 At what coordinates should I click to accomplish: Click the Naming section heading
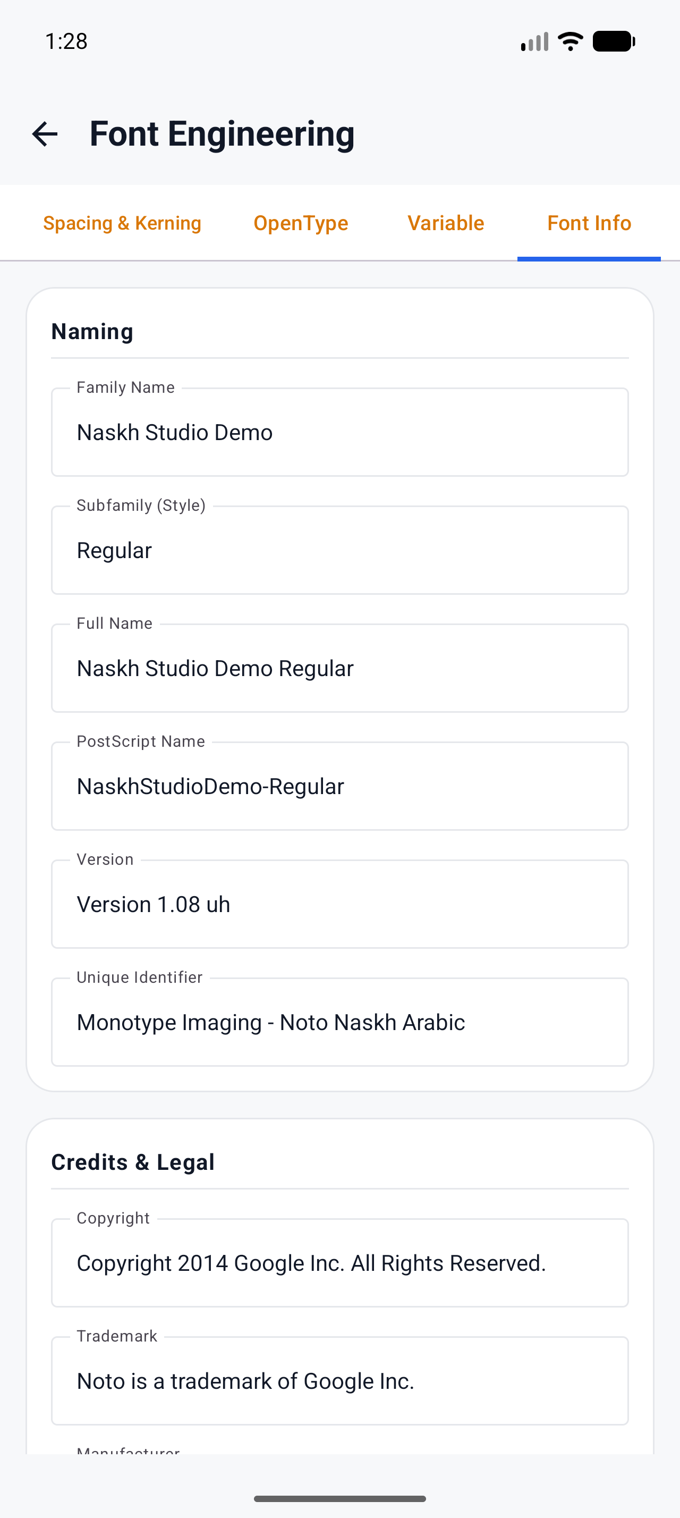click(92, 331)
